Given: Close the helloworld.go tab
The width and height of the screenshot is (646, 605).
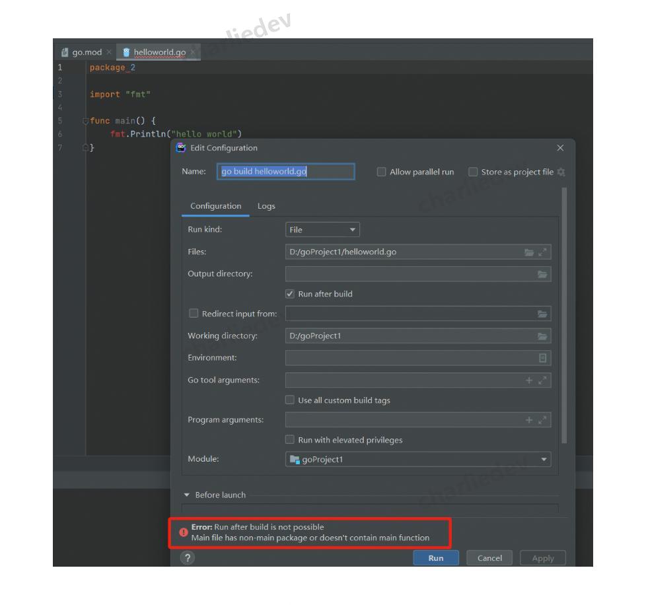Looking at the screenshot, I should [193, 52].
